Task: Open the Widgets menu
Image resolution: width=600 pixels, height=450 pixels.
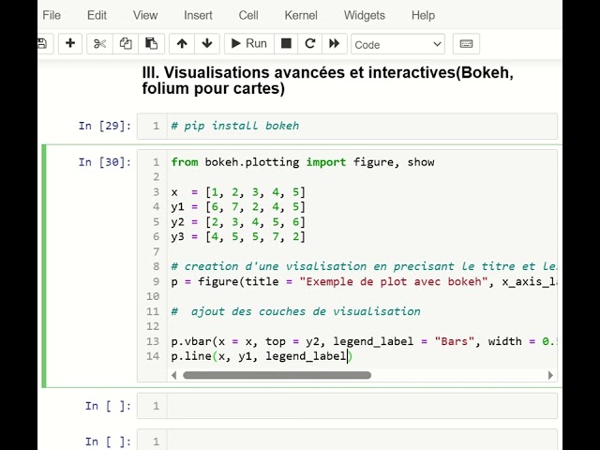Action: pos(365,15)
